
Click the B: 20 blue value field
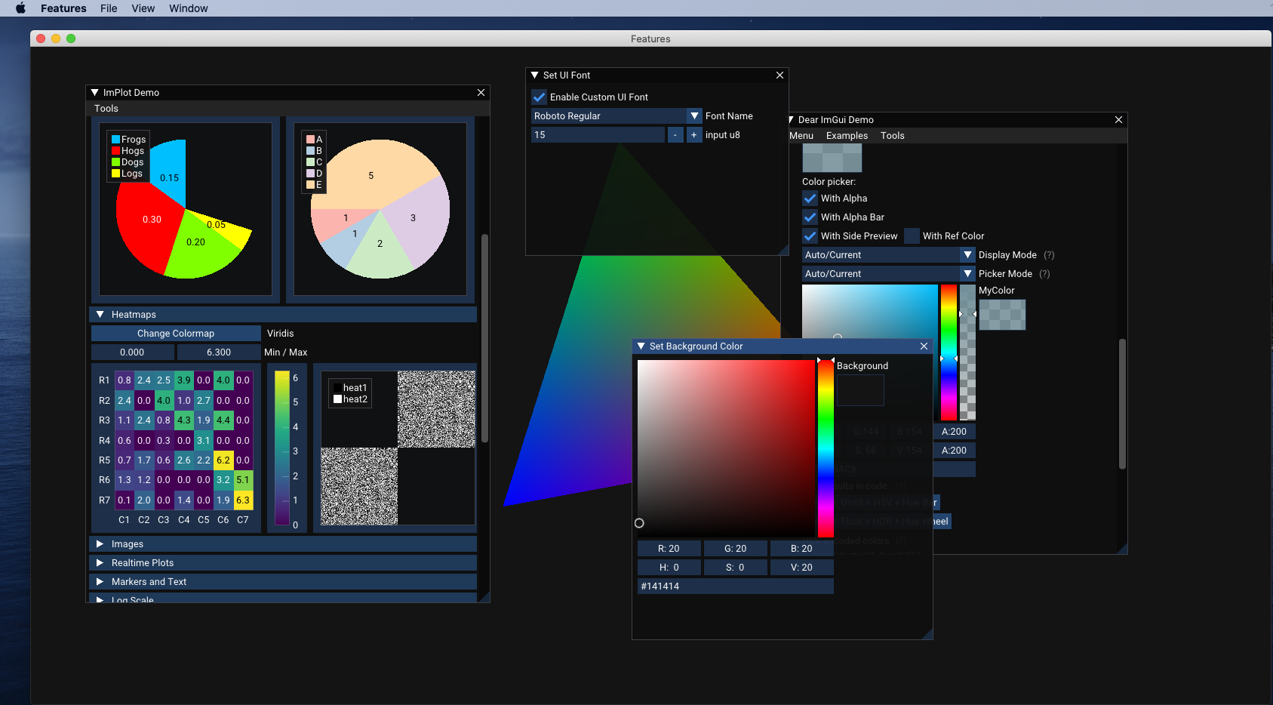pos(801,549)
